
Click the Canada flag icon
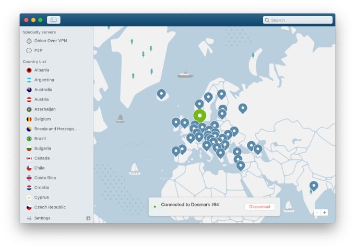(x=29, y=158)
